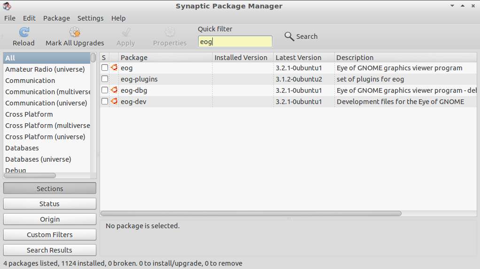Click the horizontal scrollbar under package list

[251, 213]
